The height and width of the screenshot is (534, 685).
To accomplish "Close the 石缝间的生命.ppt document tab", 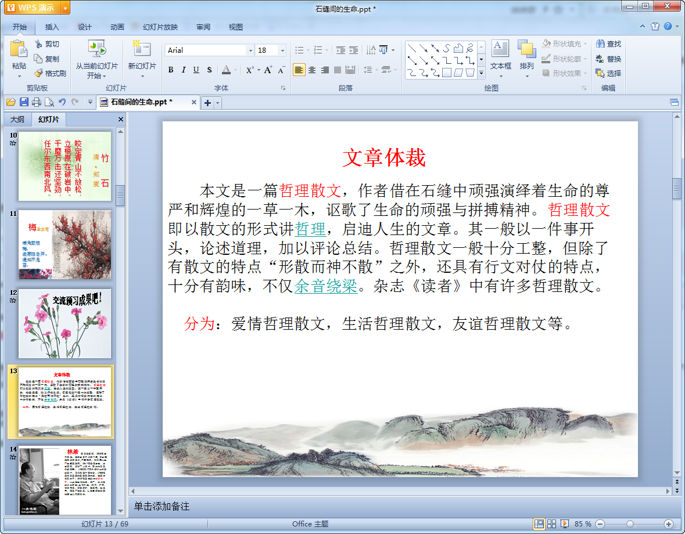I will [194, 102].
